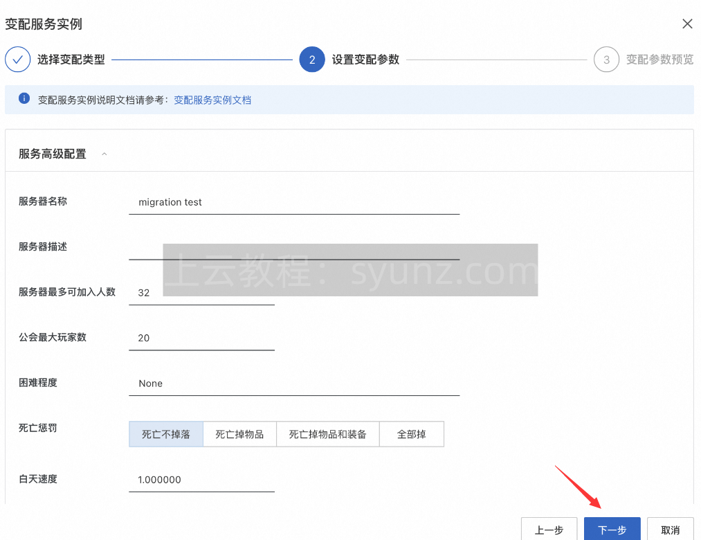701x540 pixels.
Task: Click the 变配服务实例 dialog title
Action: [x=44, y=24]
